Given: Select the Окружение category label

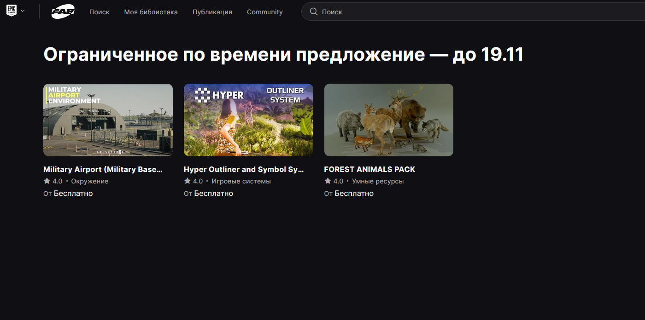Looking at the screenshot, I should pos(90,181).
